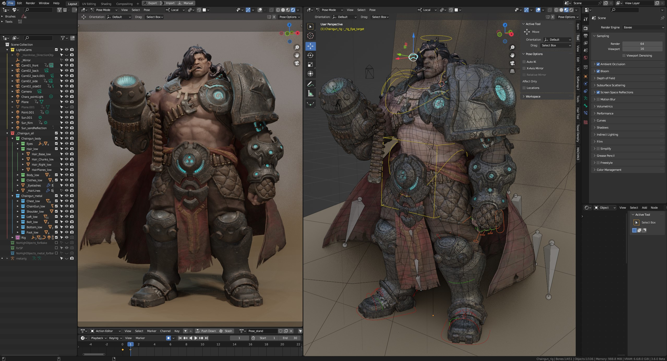Enable X-Axis Mirror checkbox
Screen dimensions: 667x361
[x=524, y=68]
